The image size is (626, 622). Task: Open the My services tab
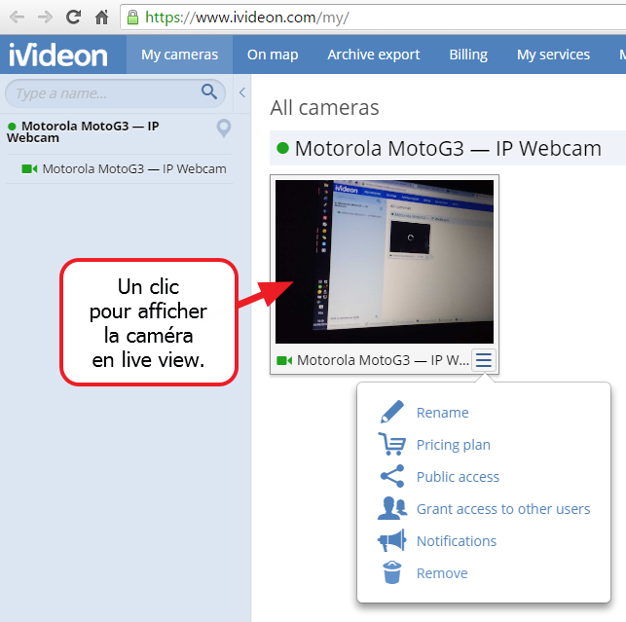[553, 55]
